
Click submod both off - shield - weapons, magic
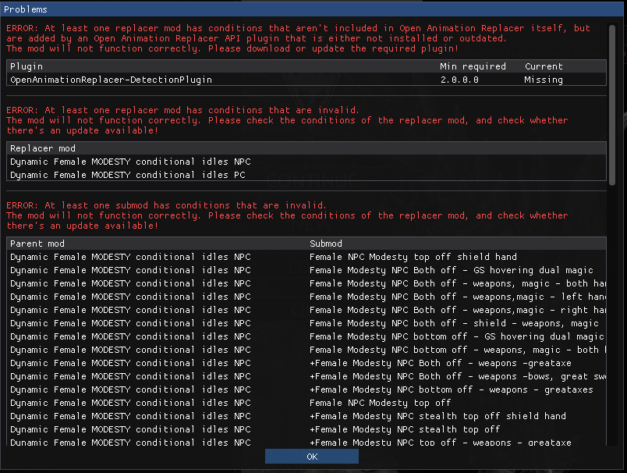coord(454,323)
